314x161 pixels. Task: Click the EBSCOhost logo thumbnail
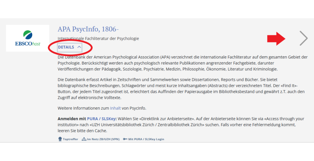click(x=28, y=38)
